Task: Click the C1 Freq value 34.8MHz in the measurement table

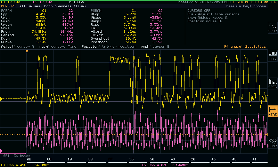Action: (x=39, y=32)
